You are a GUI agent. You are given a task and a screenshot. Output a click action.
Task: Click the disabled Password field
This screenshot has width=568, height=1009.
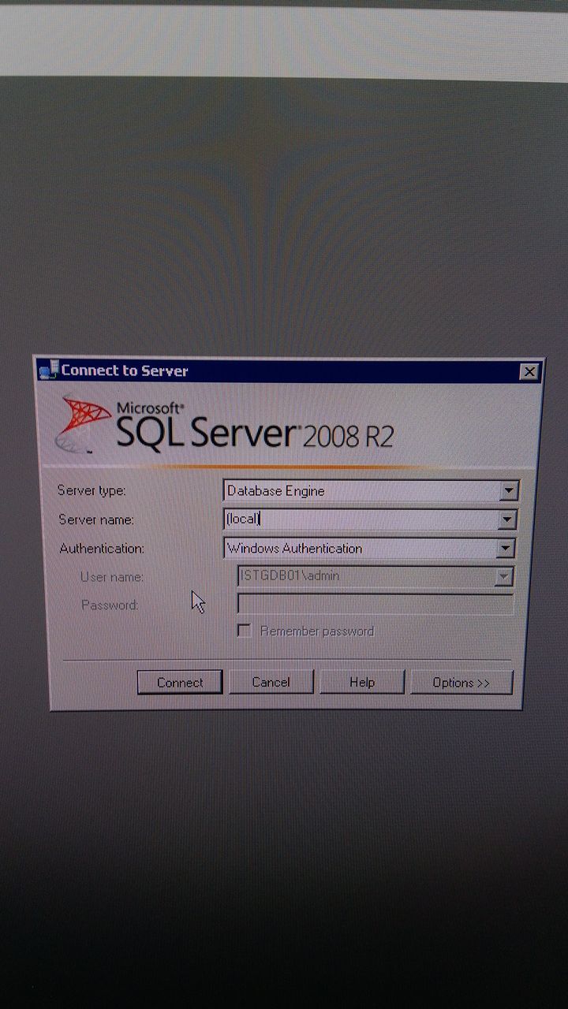point(376,605)
